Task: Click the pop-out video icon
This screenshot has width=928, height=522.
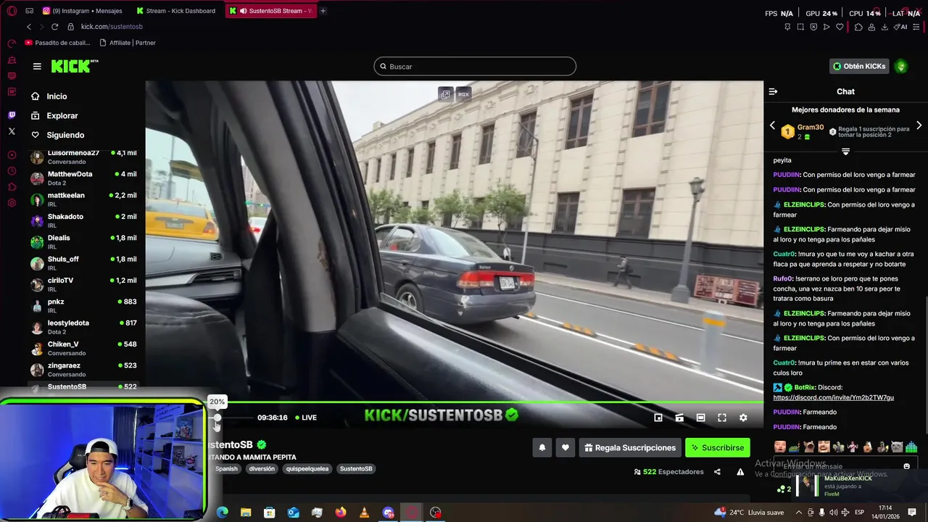Action: (x=446, y=94)
